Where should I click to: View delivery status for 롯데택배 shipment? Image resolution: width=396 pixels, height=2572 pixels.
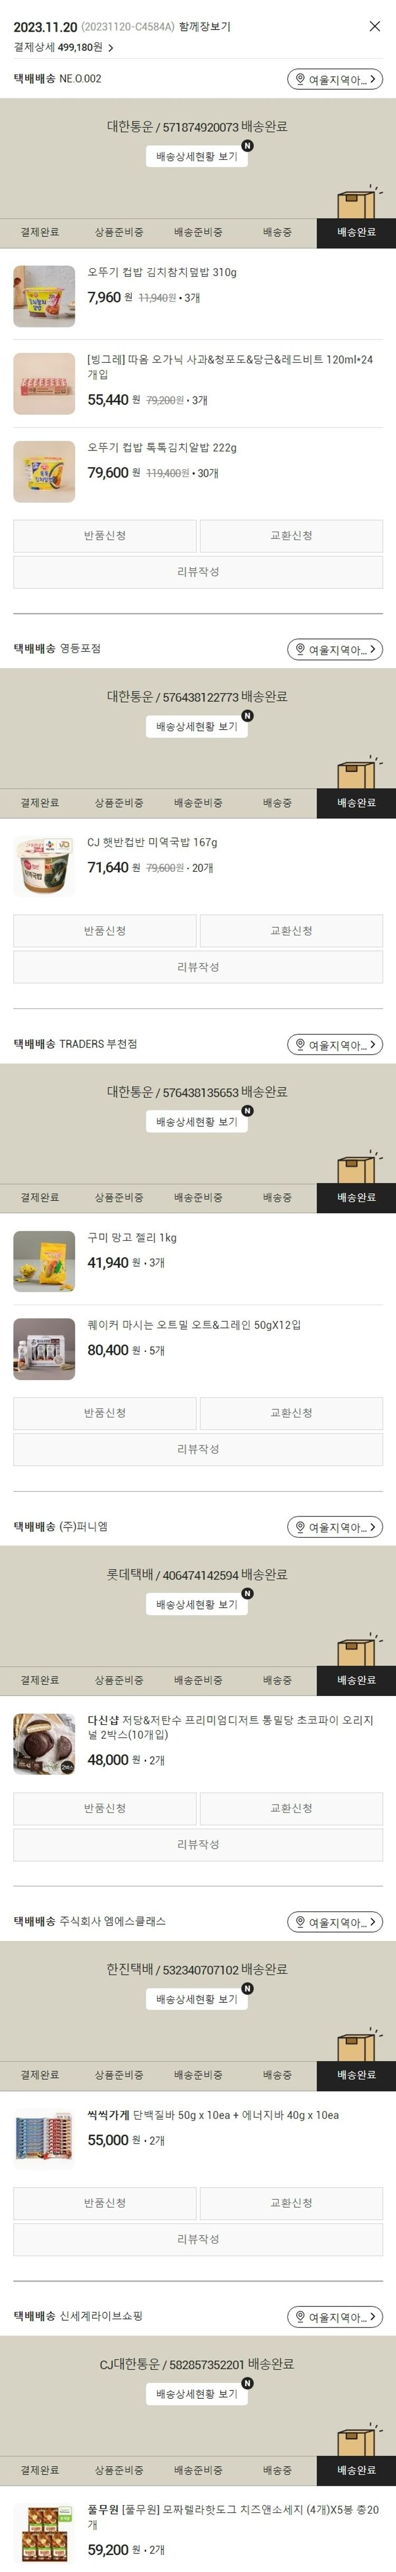[x=196, y=1604]
